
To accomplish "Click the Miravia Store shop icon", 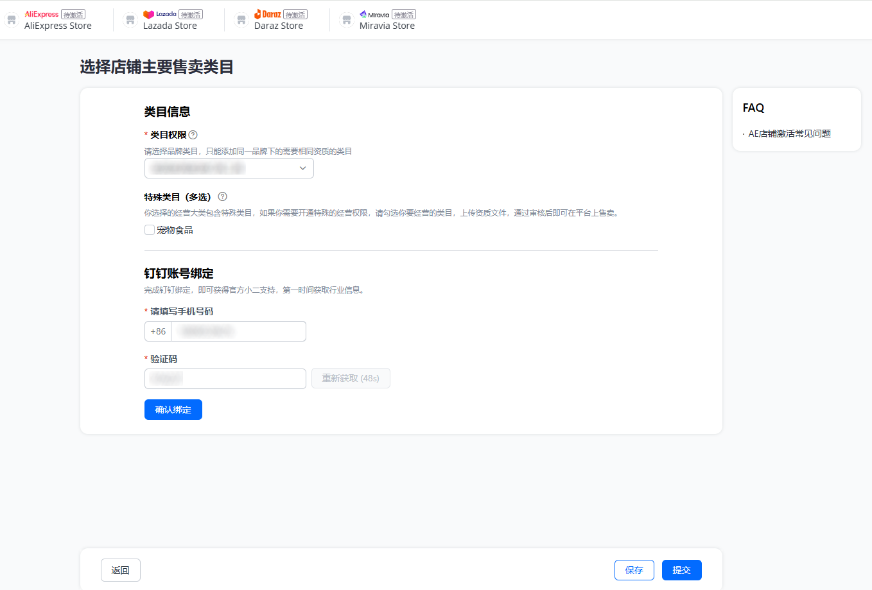I will [x=347, y=20].
